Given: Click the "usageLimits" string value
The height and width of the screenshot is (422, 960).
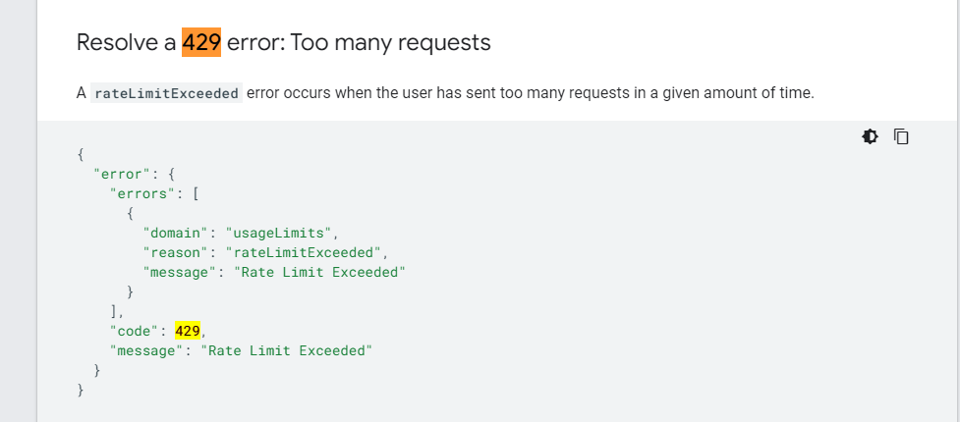Looking at the screenshot, I should tap(279, 233).
